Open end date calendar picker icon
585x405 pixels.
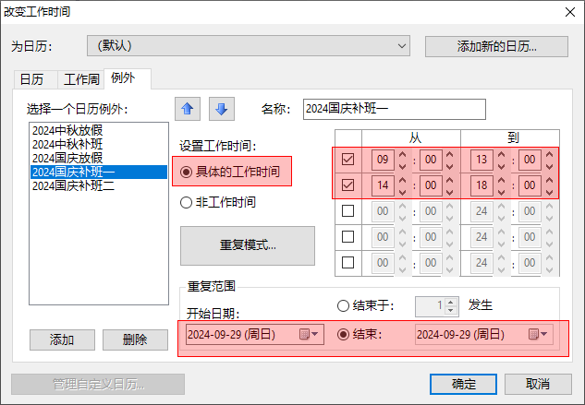tap(538, 334)
